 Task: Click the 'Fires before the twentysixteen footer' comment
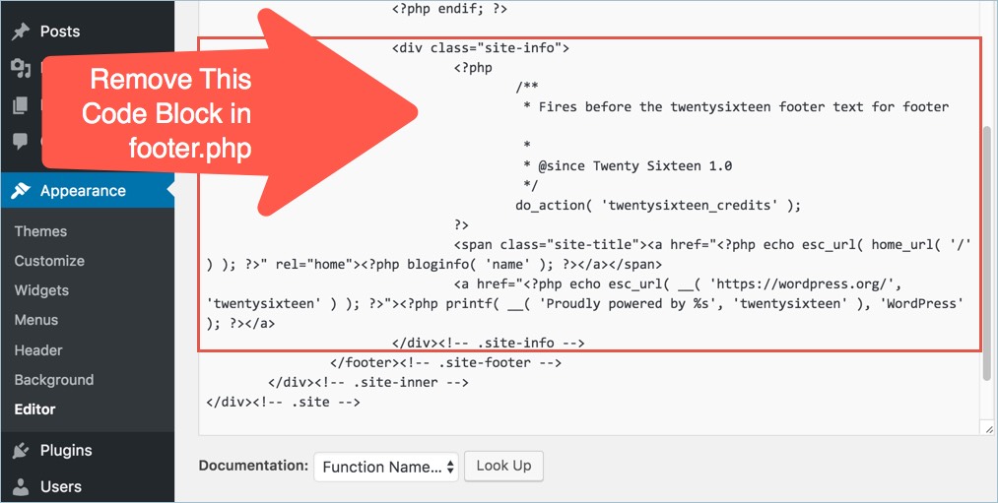(736, 107)
